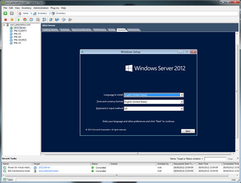Click console vertical scrollbar thumb
241x183 pixels.
click(237, 91)
